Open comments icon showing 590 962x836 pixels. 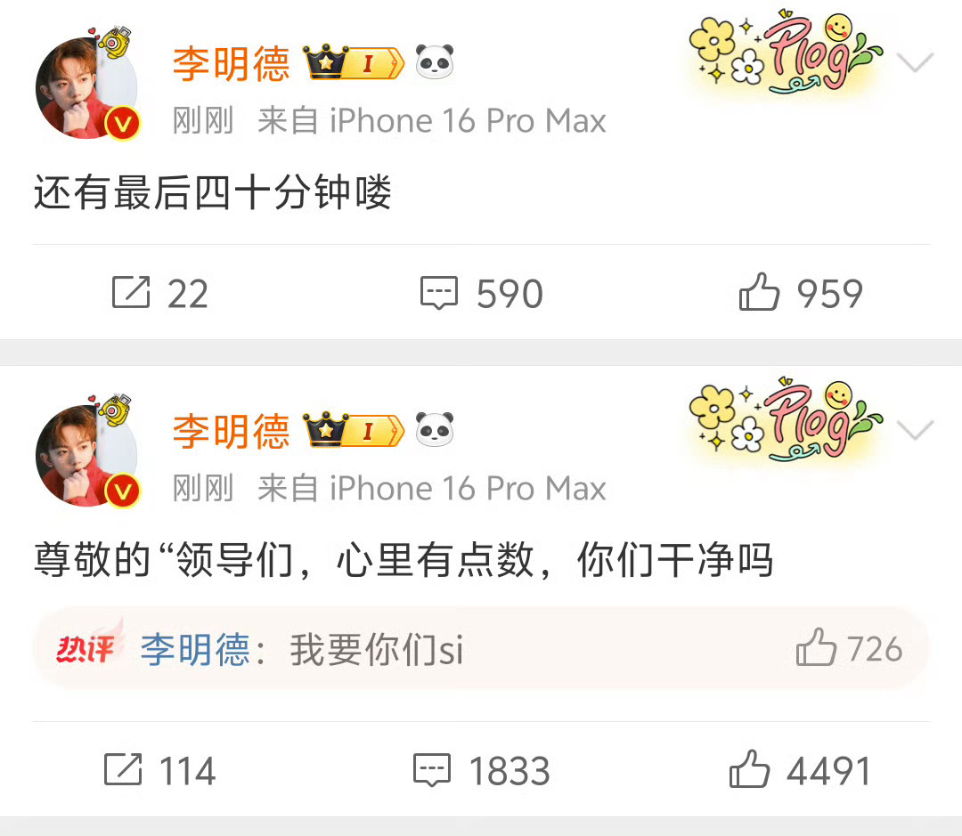438,293
